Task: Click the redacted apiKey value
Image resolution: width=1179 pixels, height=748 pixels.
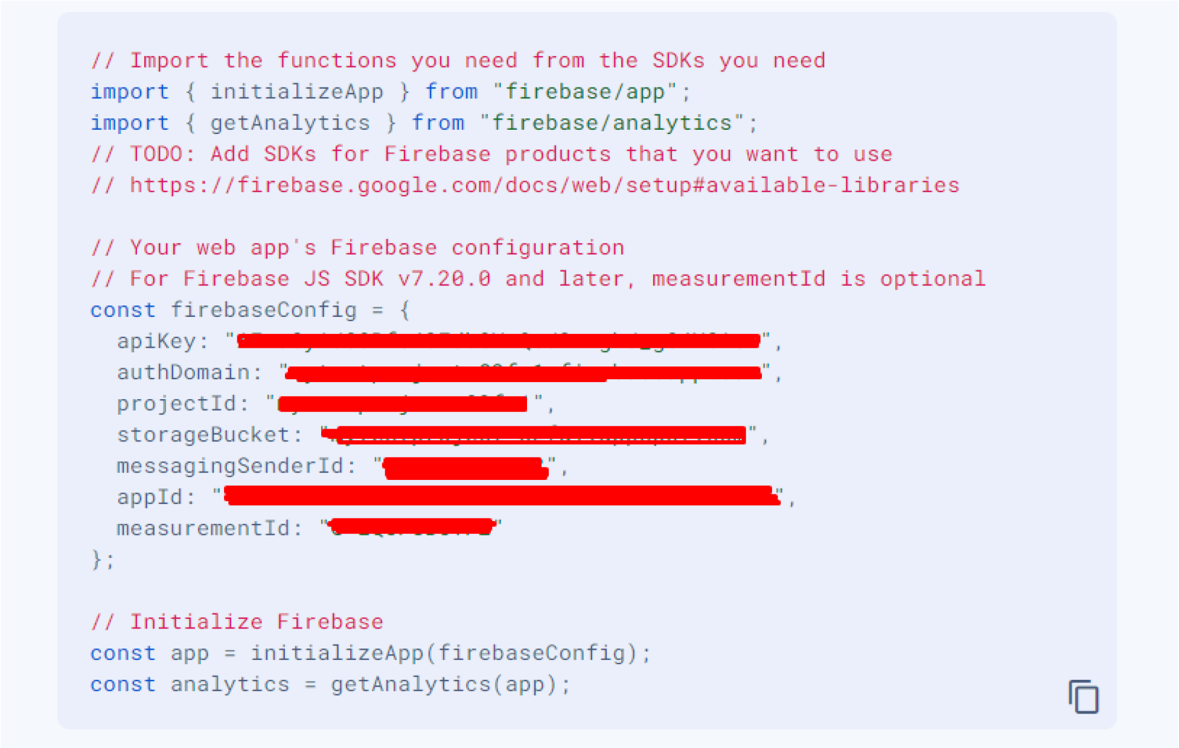Action: [x=498, y=341]
